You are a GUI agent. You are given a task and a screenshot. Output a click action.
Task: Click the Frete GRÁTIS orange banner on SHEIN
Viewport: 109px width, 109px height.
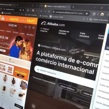pyautogui.click(x=19, y=20)
